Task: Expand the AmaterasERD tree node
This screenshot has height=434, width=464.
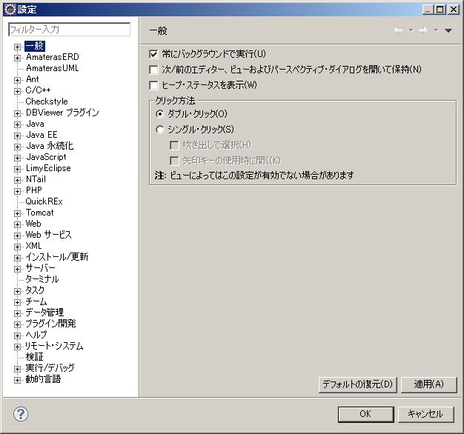Action: pos(17,58)
